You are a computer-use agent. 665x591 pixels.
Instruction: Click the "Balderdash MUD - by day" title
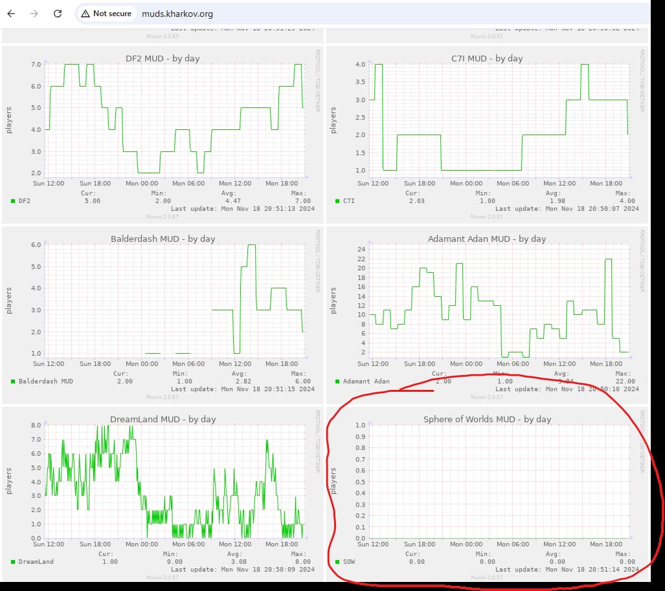(x=163, y=239)
